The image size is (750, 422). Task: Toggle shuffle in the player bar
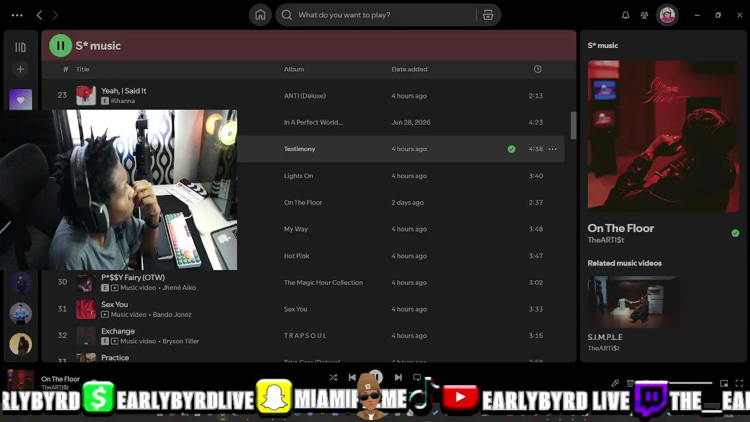tap(333, 377)
